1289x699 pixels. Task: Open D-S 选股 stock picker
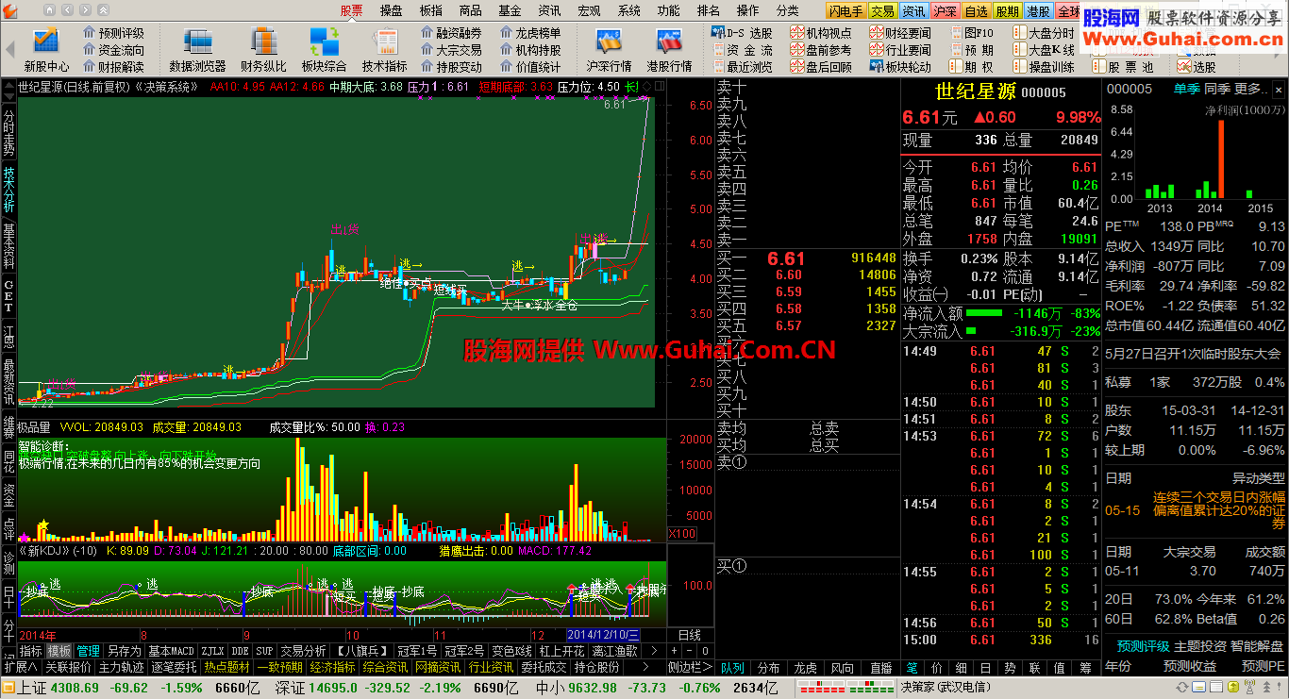tap(742, 33)
